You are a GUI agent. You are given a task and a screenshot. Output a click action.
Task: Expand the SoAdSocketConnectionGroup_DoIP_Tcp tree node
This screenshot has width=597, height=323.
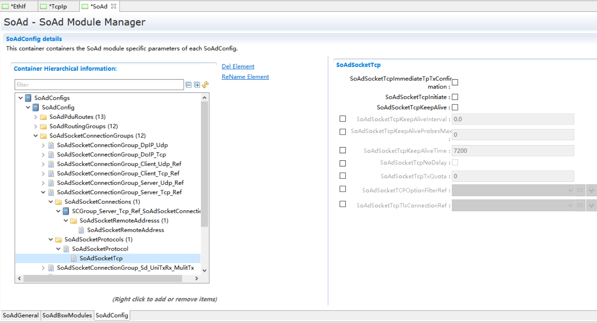[43, 155]
